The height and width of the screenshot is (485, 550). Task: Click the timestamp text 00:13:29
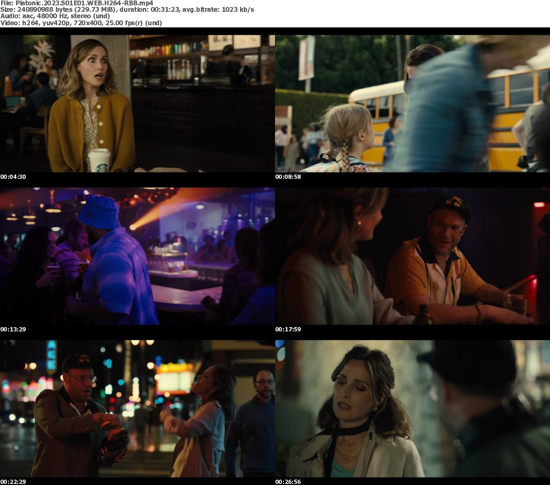pos(13,329)
